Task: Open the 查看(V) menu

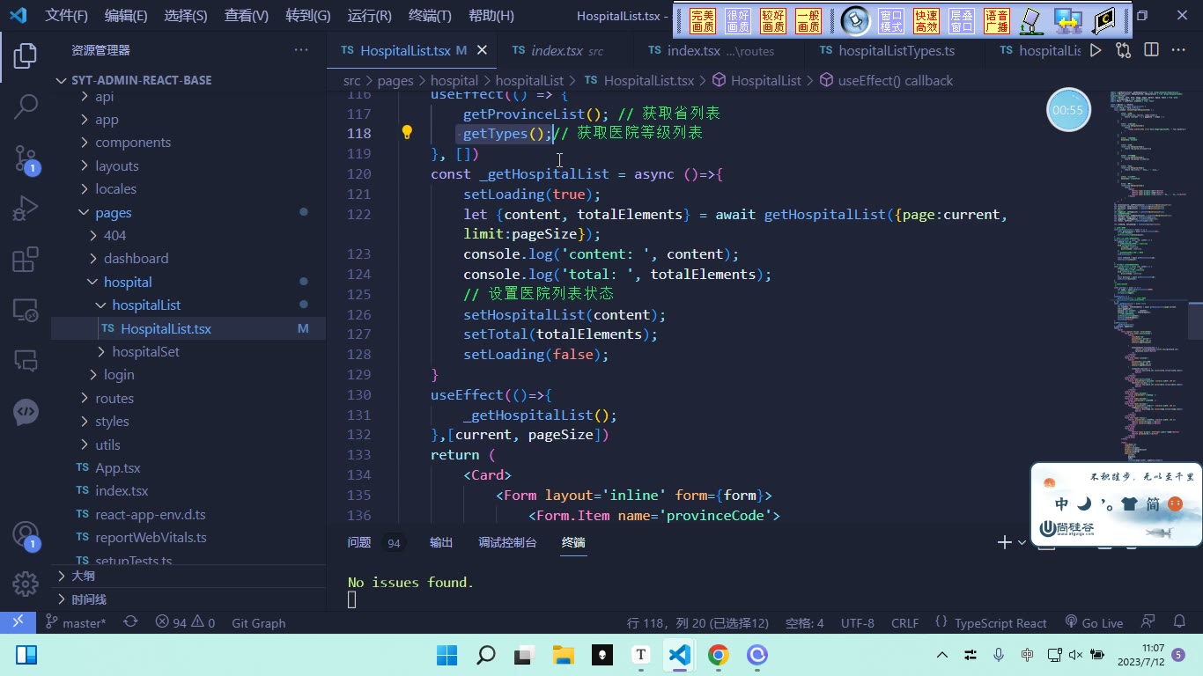Action: click(x=246, y=16)
